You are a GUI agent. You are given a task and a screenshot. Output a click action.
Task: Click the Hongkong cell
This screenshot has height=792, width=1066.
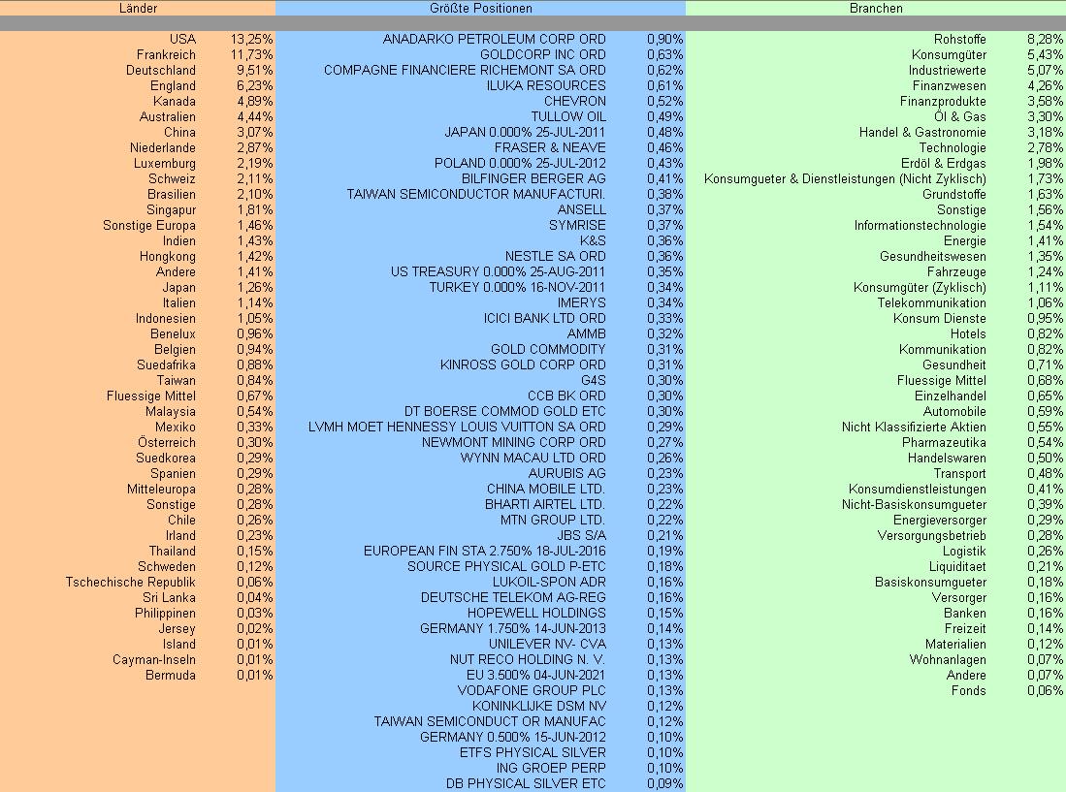coord(167,257)
